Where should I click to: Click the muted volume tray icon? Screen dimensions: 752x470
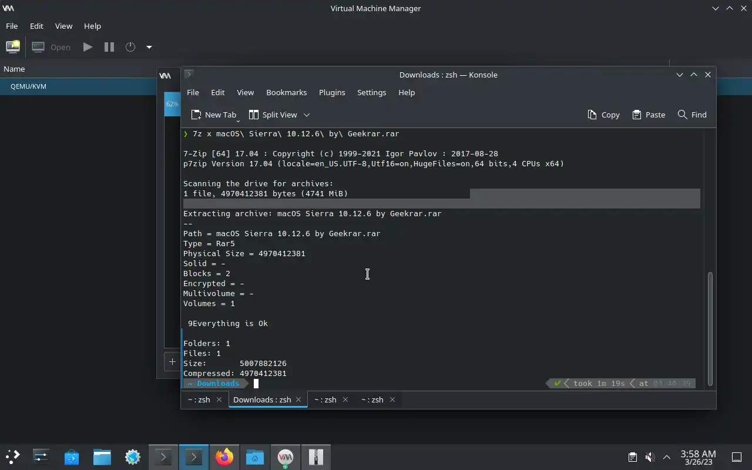pos(650,457)
